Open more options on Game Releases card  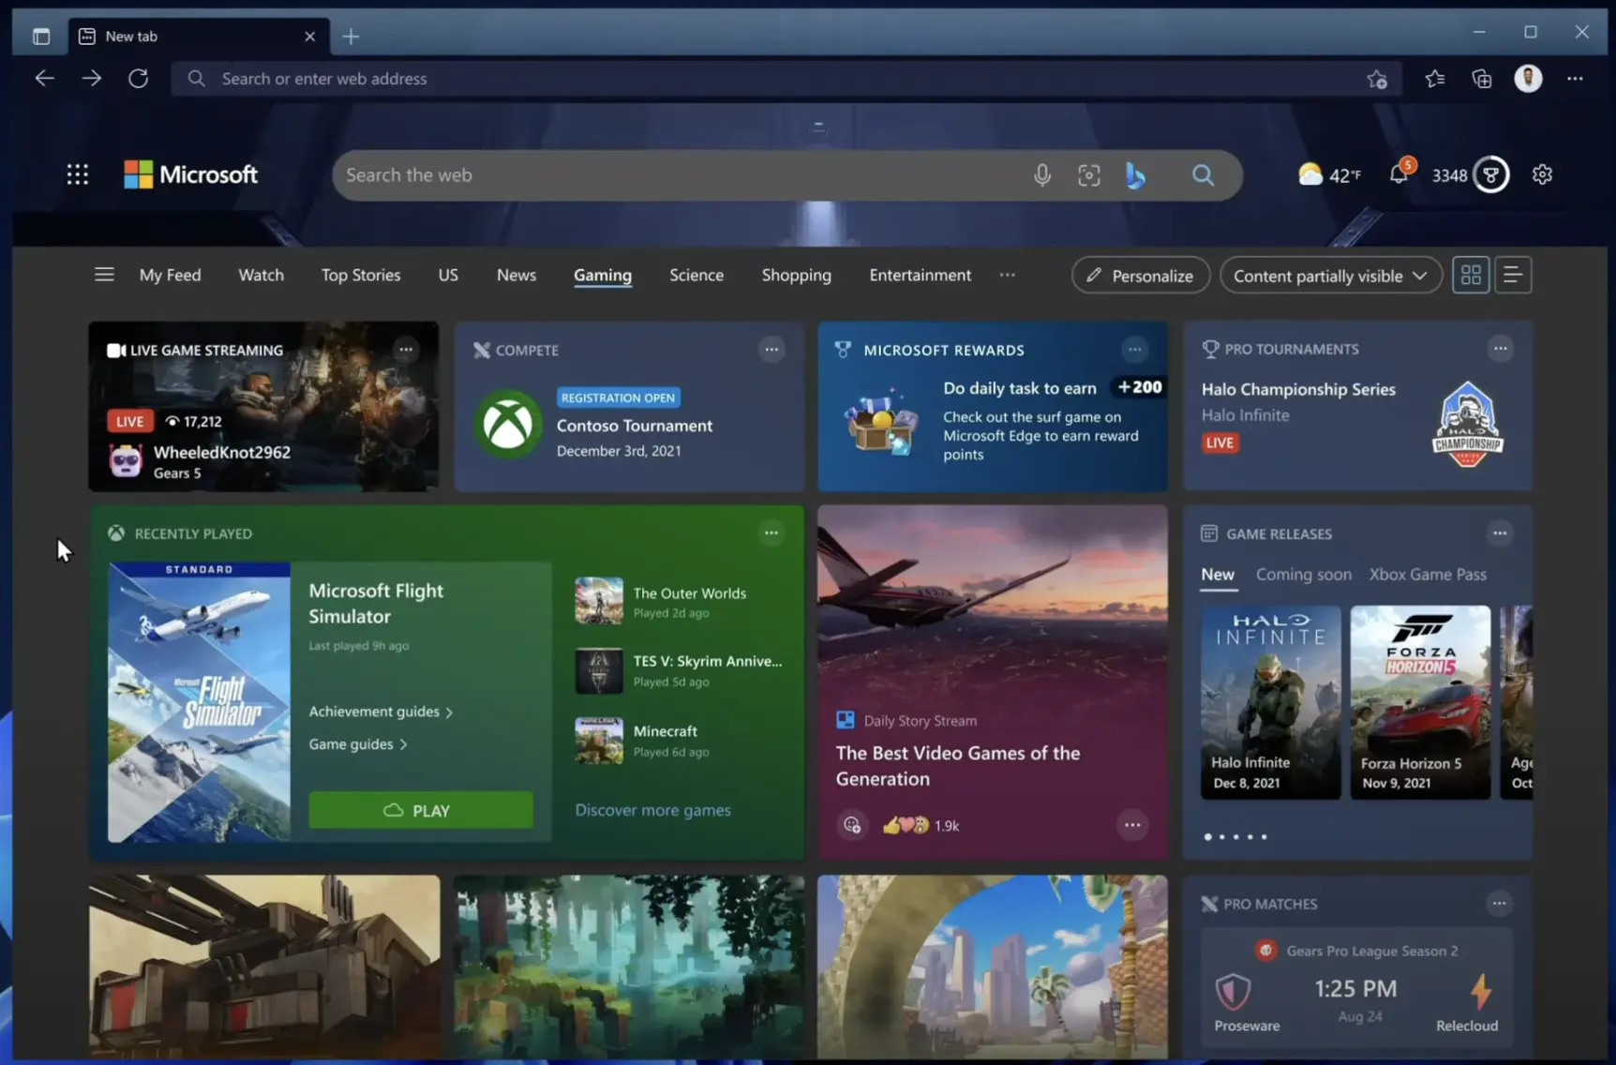click(1500, 533)
